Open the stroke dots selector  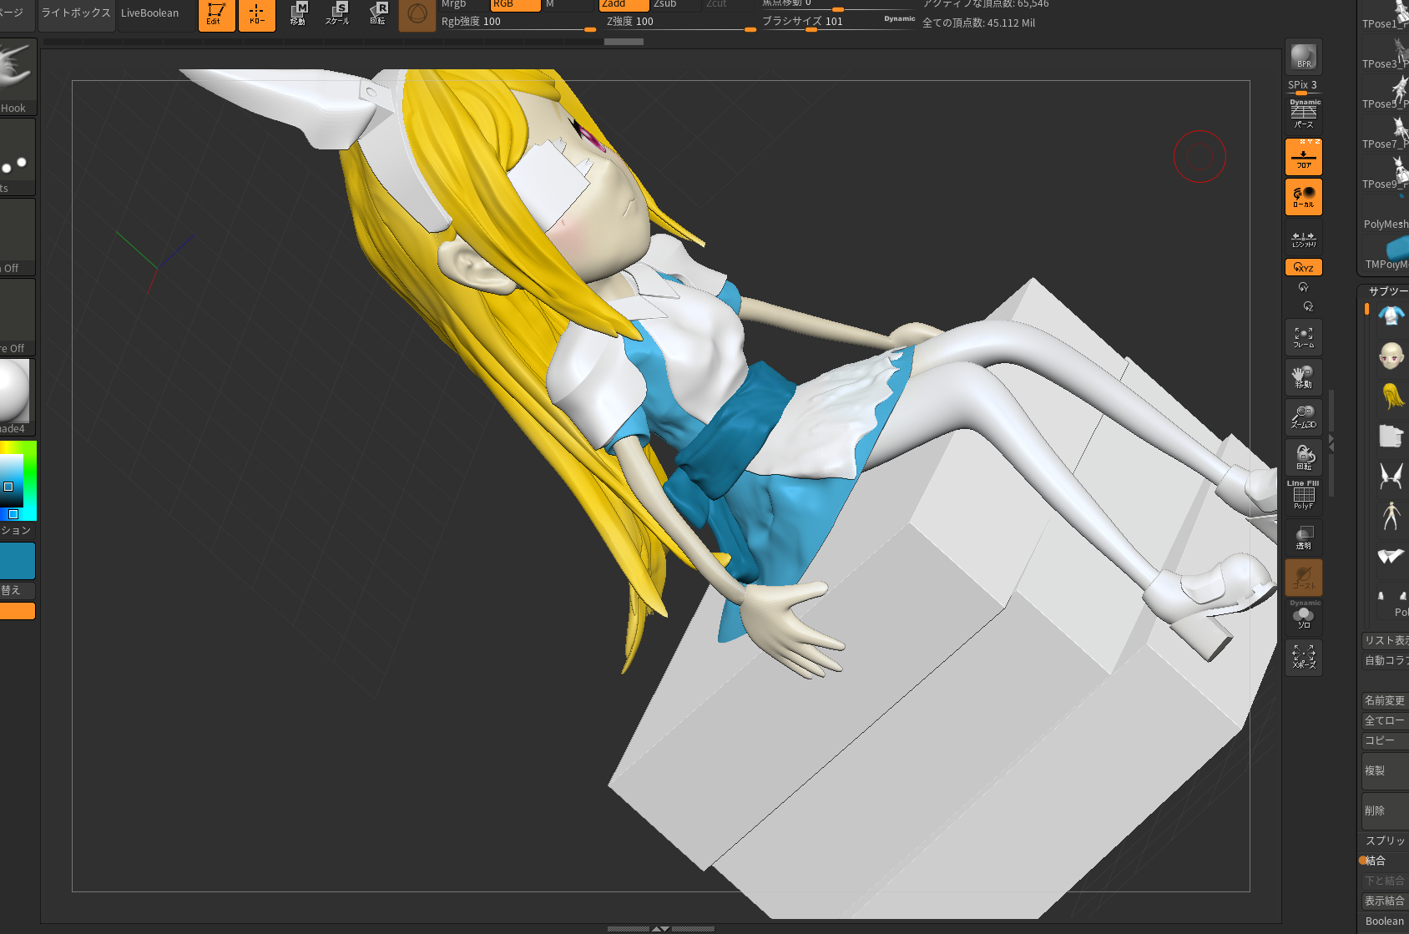[17, 157]
